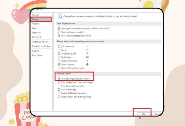Screen dimensions: 185x126
Task: Enable Optional hyphens checkbox
Action: point(59,61)
